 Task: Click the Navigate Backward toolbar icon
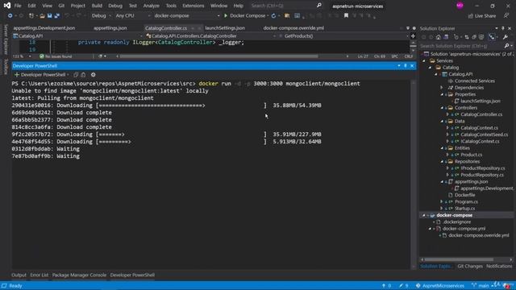10,15
